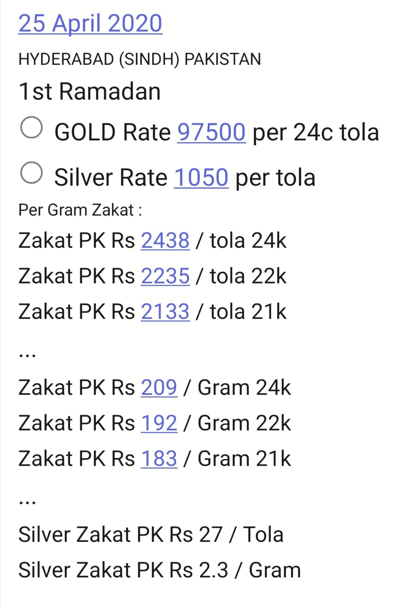Tap the 209 per gram 24k link
This screenshot has width=404, height=608.
[159, 387]
